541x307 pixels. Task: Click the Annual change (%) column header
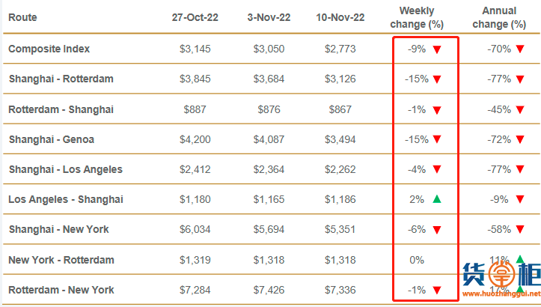pos(499,18)
